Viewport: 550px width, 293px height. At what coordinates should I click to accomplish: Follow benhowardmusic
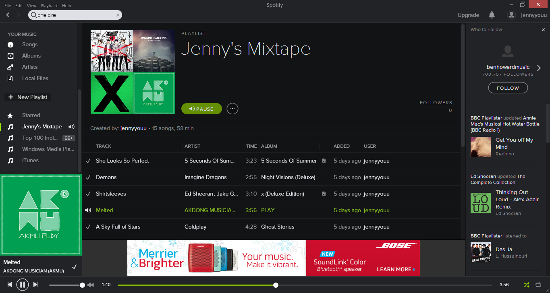(x=508, y=88)
